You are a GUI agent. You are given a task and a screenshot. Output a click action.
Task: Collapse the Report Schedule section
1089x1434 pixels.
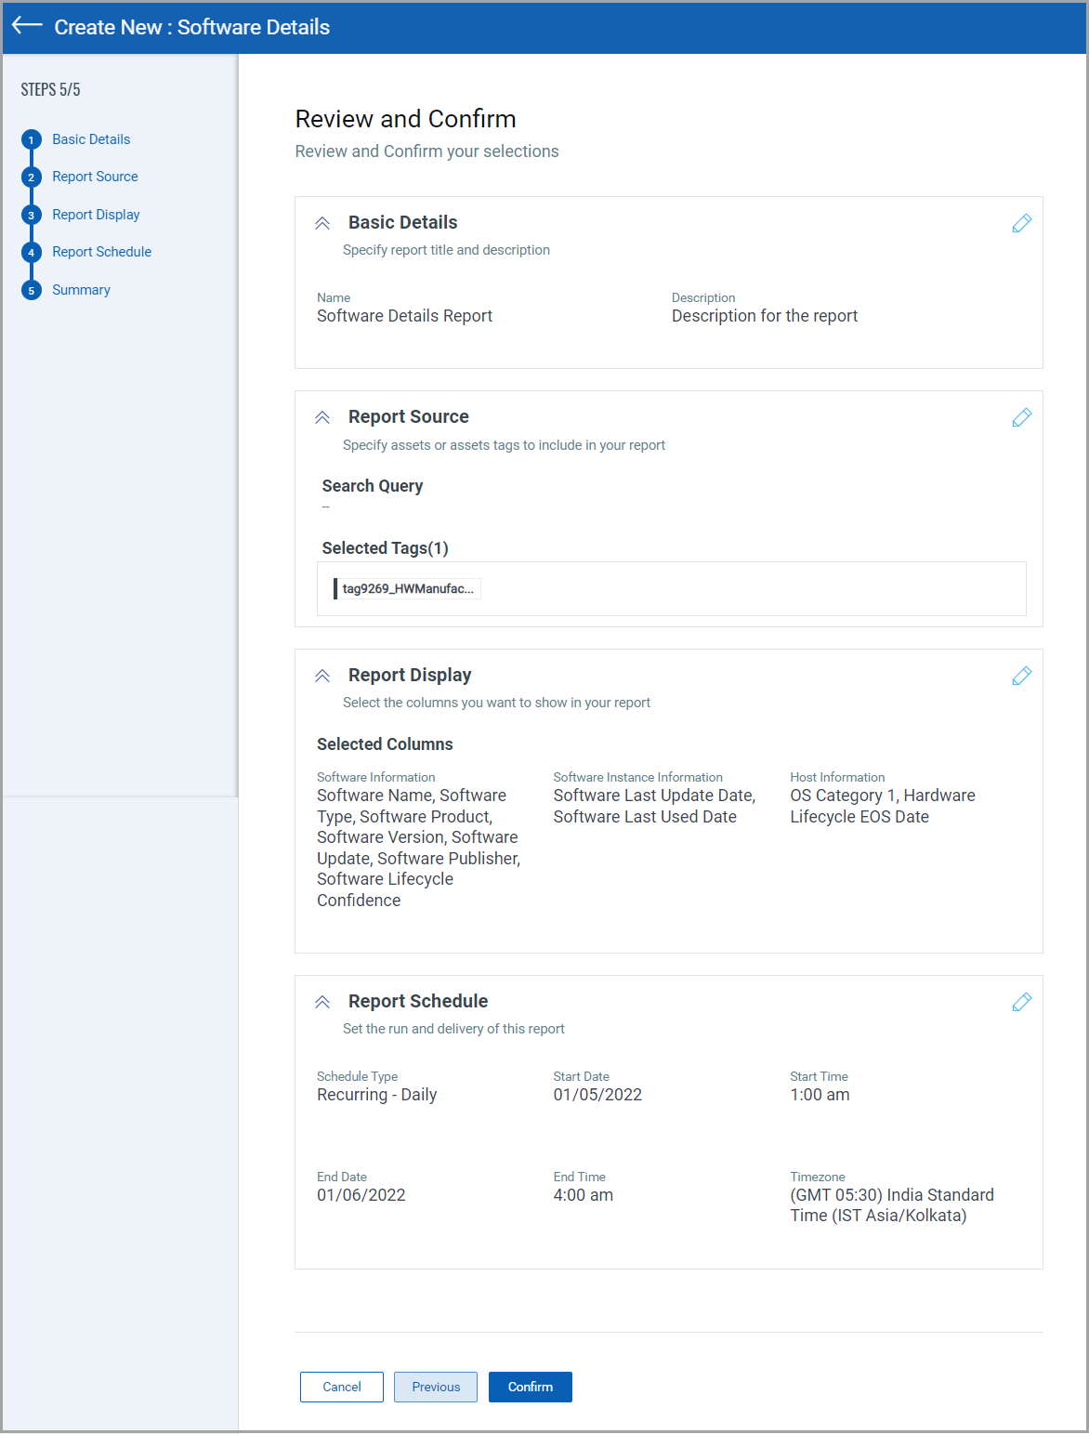(322, 1002)
